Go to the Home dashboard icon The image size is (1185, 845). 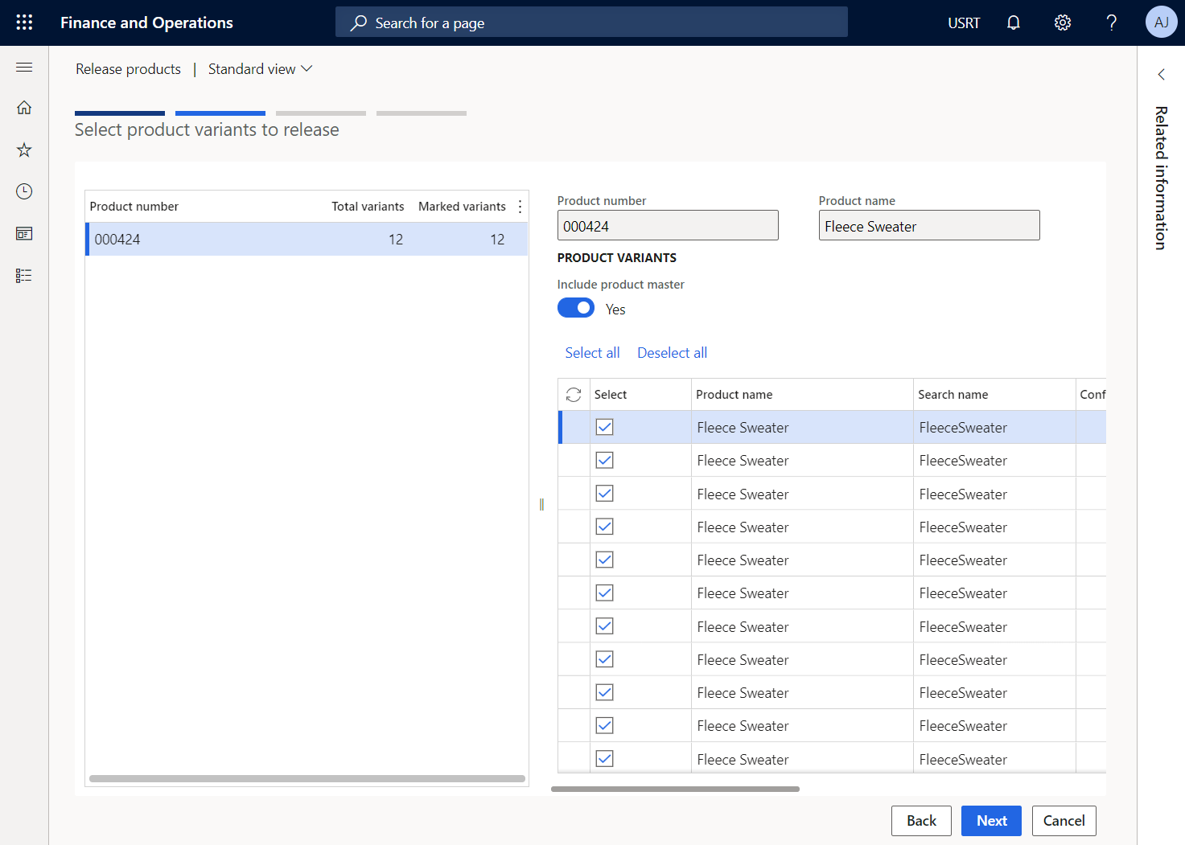click(x=24, y=108)
